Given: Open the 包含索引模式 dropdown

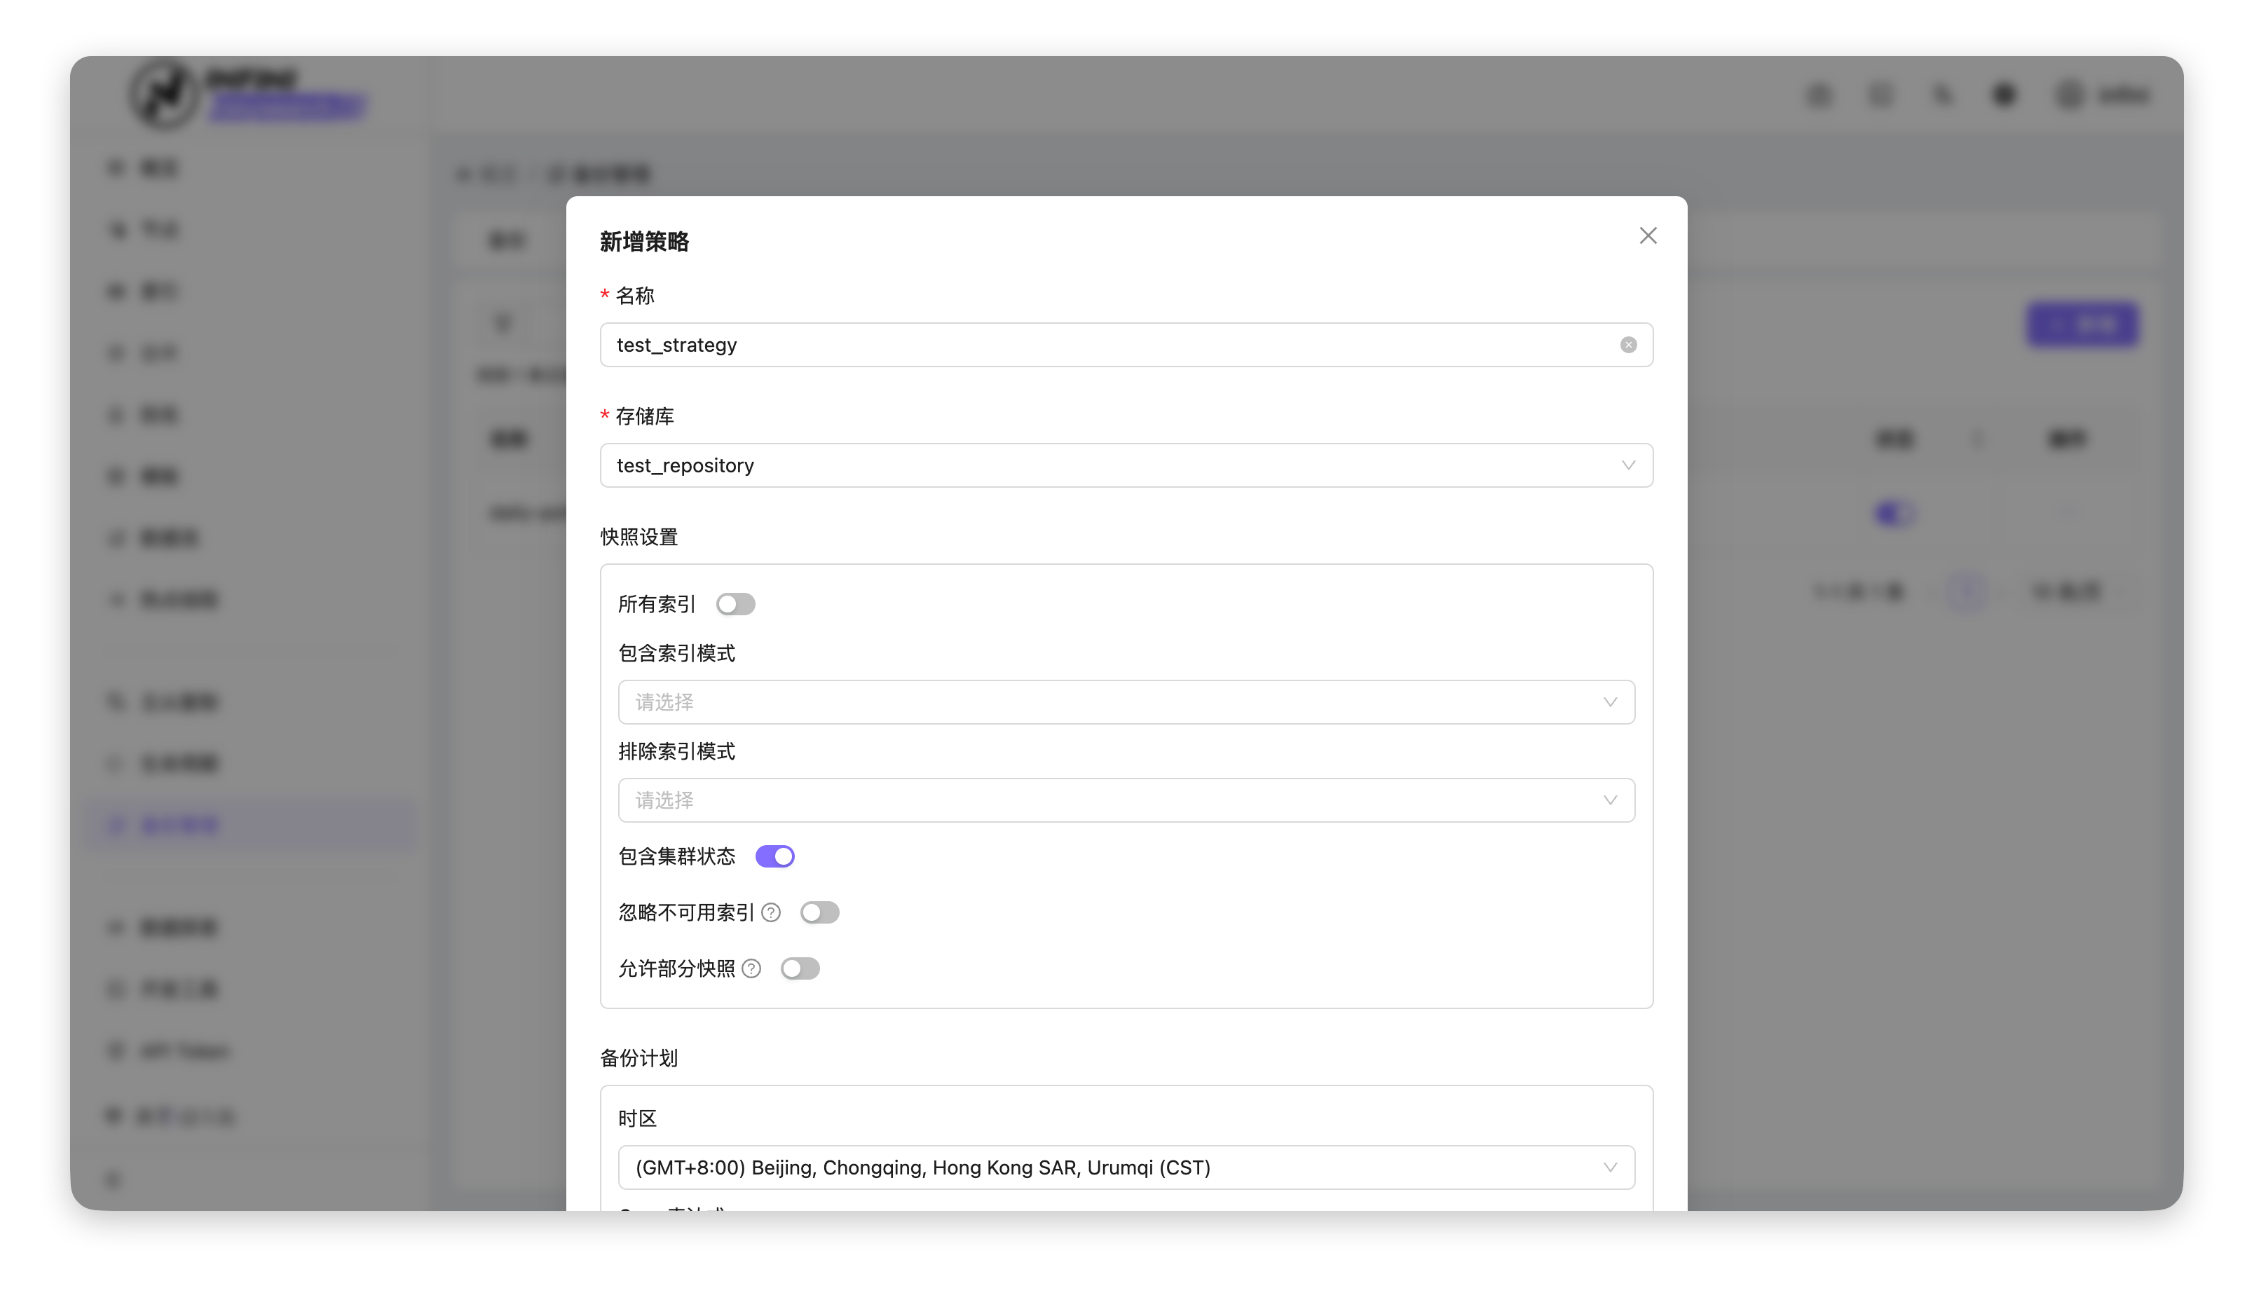Looking at the screenshot, I should pos(1125,703).
